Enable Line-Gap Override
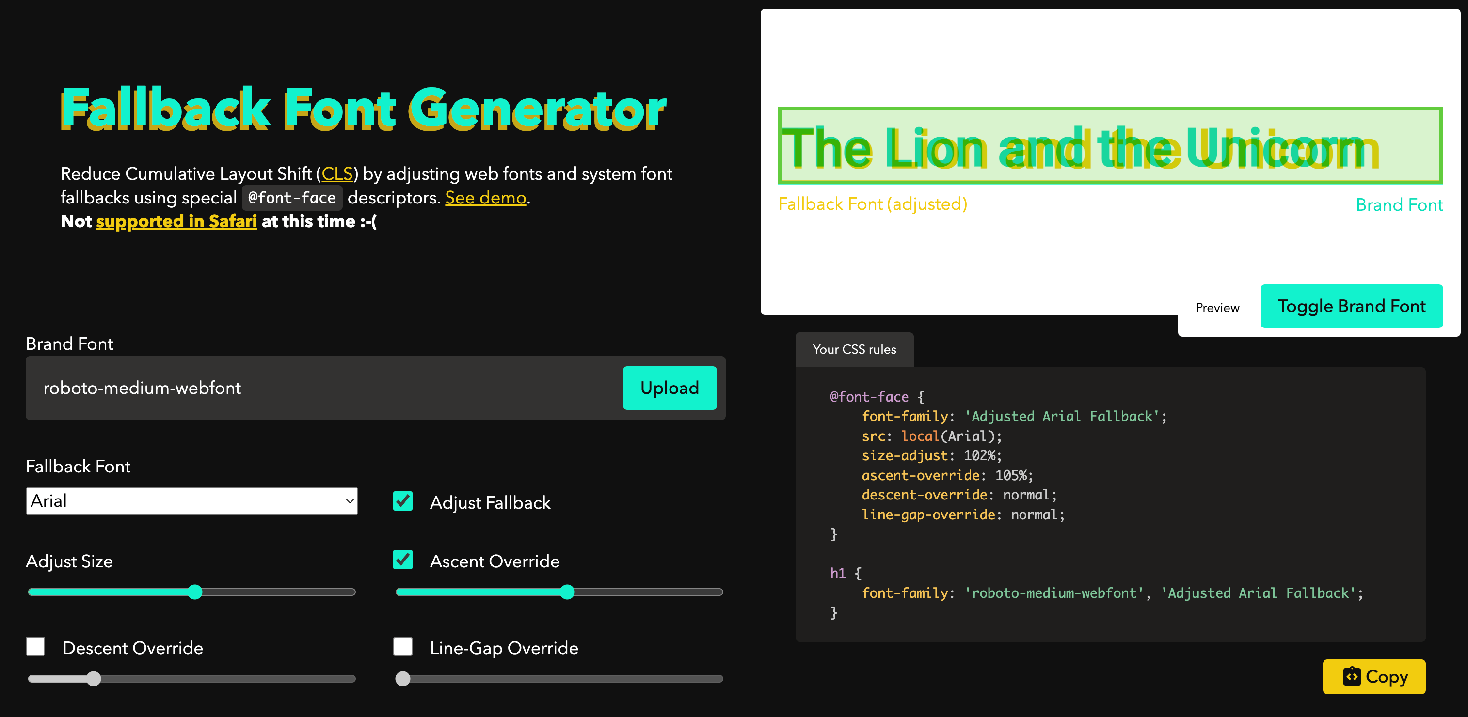Screen dimensions: 1468x717 coord(403,647)
